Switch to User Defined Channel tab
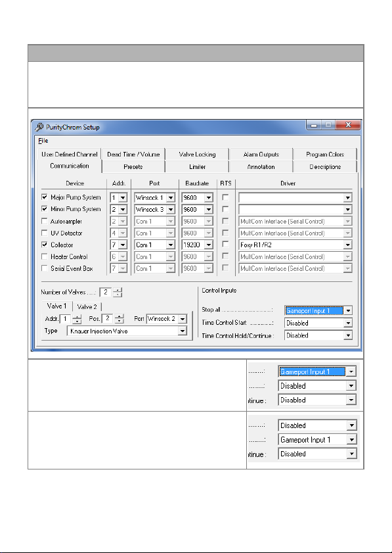This screenshot has width=392, height=553. click(70, 155)
